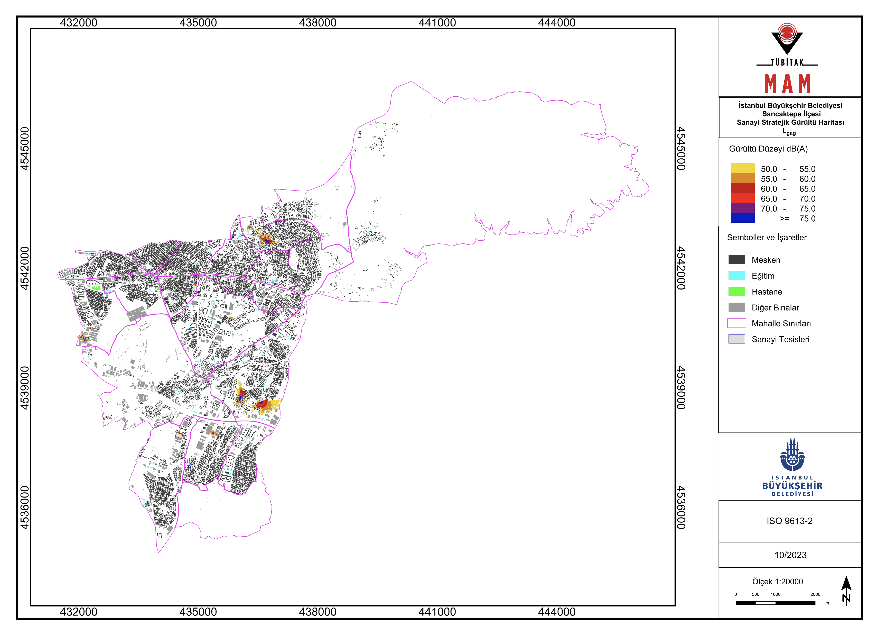Click the black-and-white scale bar
Viewport: 877px width, 634px height.
click(x=775, y=603)
